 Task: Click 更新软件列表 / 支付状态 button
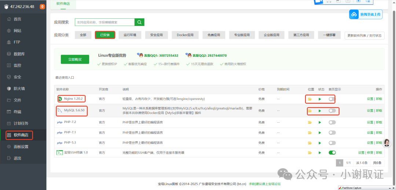(364, 36)
